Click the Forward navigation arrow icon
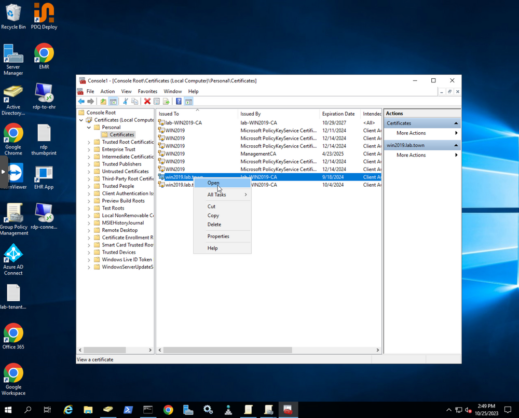The height and width of the screenshot is (418, 519). click(90, 101)
